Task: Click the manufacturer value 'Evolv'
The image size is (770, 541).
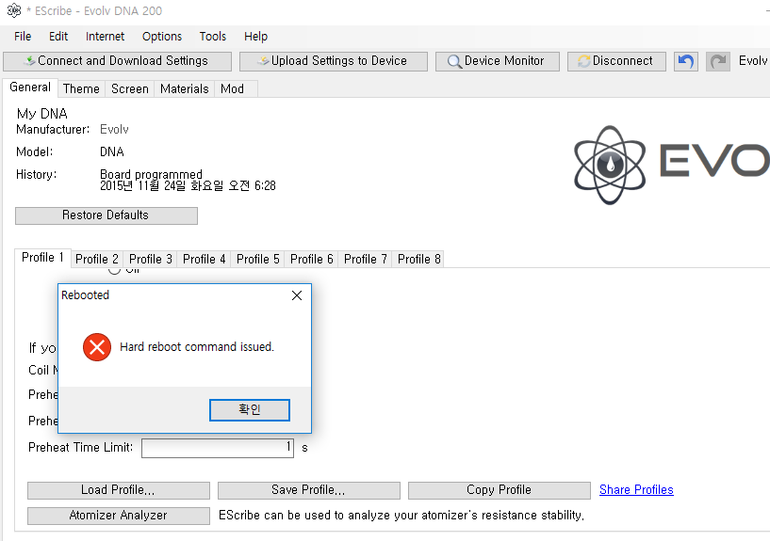Action: click(114, 130)
